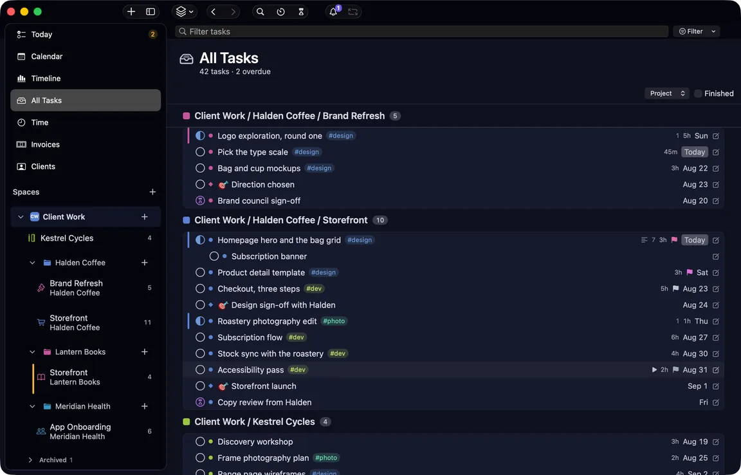The width and height of the screenshot is (741, 475).
Task: Collapse the Client Work space
Action: point(21,217)
